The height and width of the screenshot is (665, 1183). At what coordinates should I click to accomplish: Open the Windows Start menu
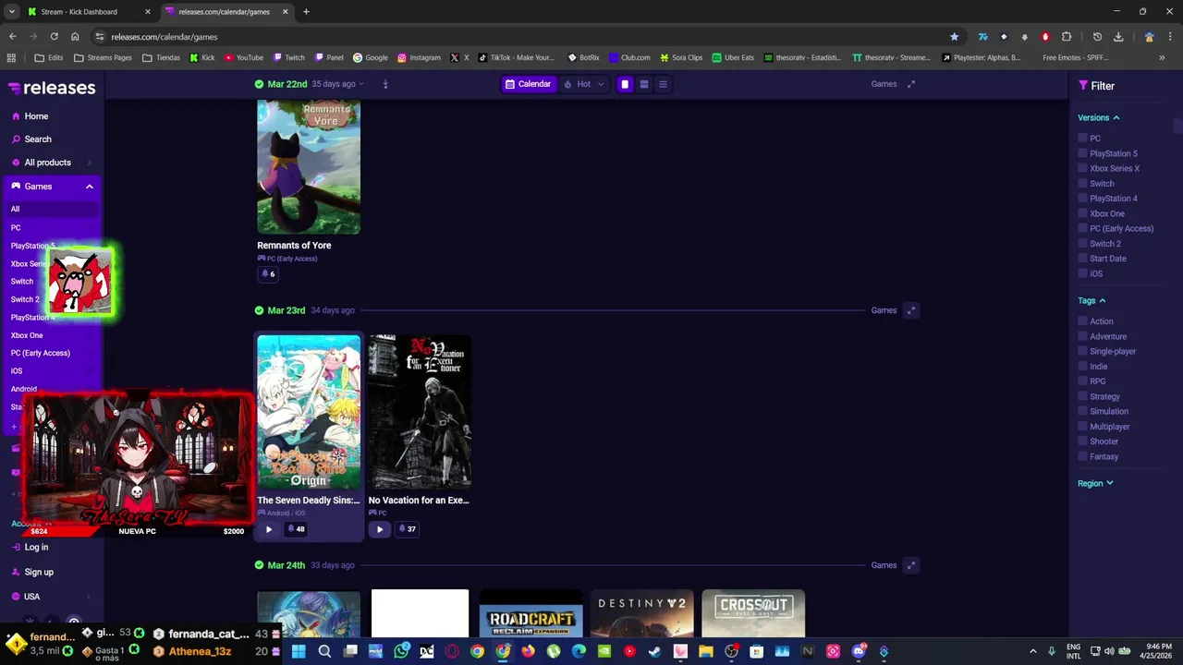tap(299, 652)
